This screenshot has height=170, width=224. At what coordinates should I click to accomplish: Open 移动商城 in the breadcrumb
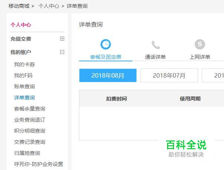(x=19, y=6)
